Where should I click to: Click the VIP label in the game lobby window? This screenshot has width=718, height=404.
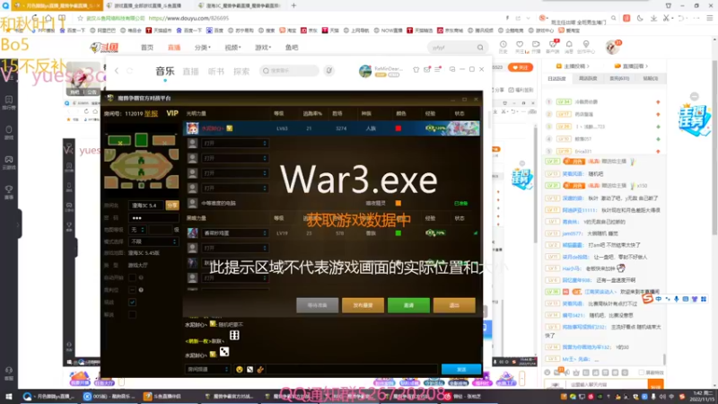tap(172, 113)
